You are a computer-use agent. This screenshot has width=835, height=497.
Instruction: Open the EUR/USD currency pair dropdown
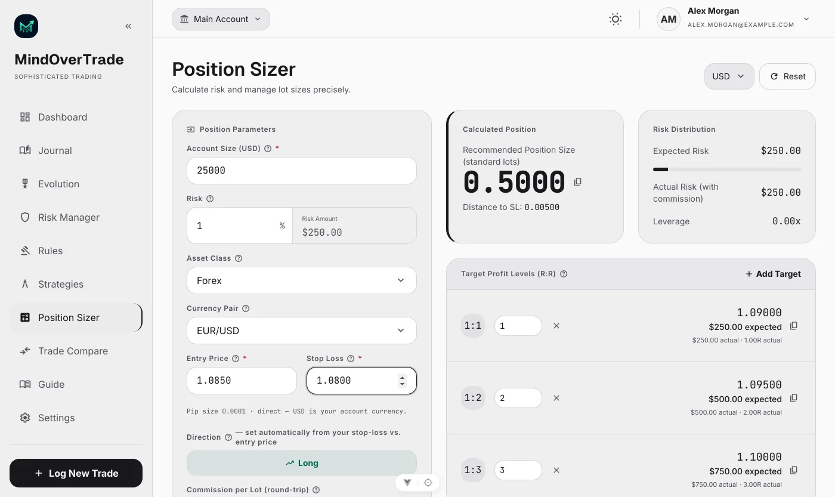point(301,331)
